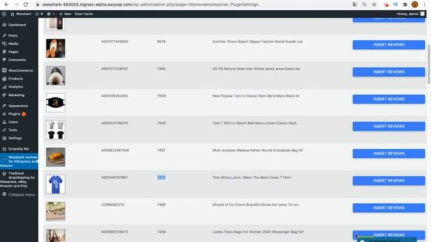Image resolution: width=431 pixels, height=242 pixels.
Task: Open the Chrome profile avatar
Action: coord(415,5)
